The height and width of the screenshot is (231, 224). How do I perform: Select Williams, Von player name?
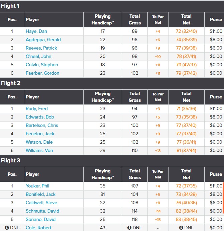pos(39,150)
